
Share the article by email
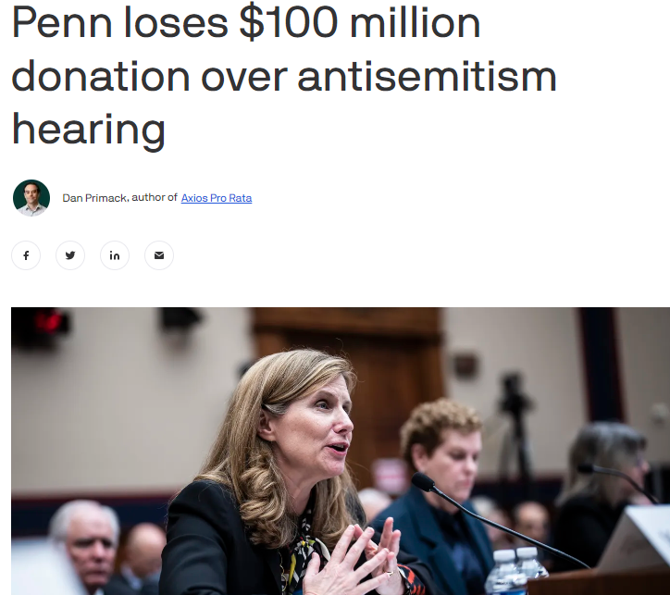click(159, 255)
